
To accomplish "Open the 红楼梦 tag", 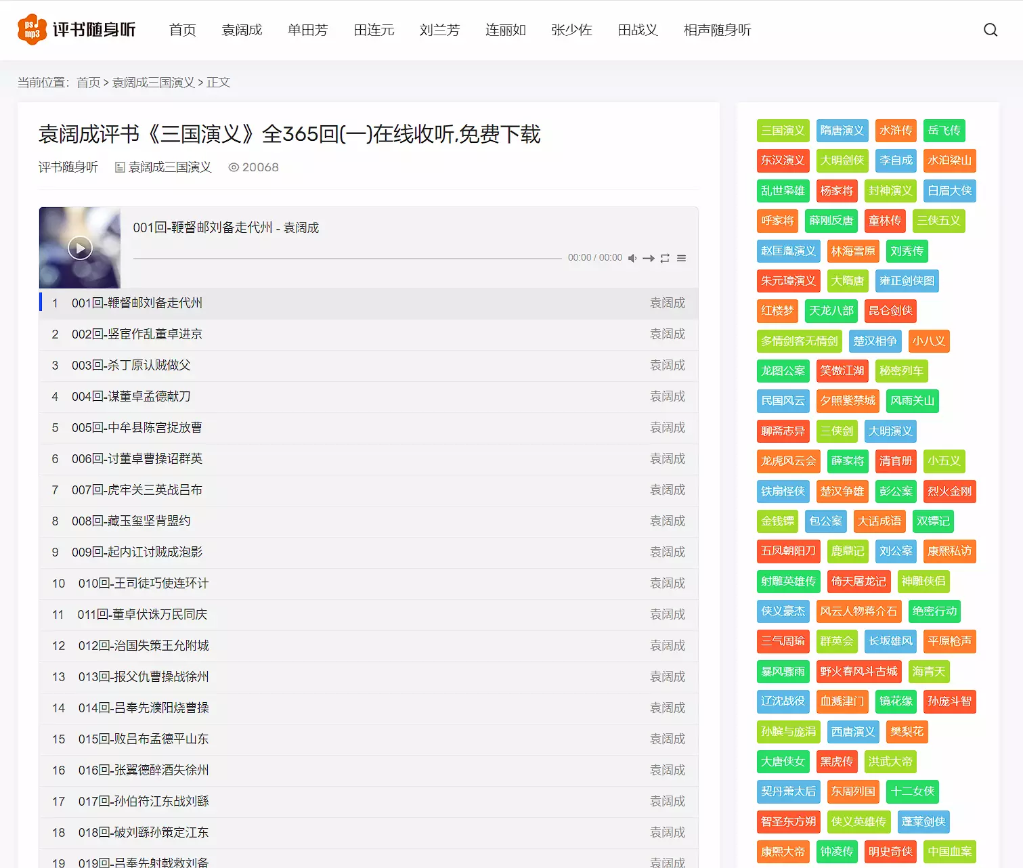I will 777,311.
